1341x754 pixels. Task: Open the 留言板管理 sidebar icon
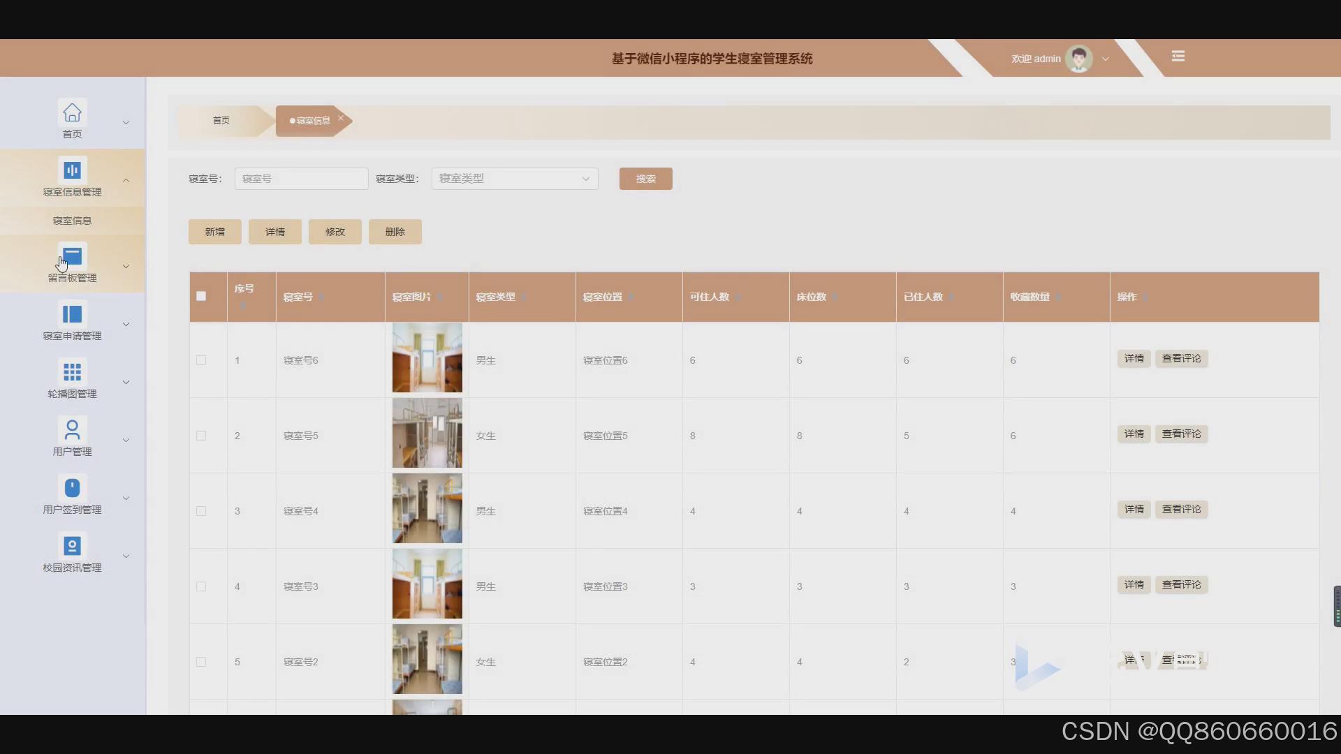click(72, 257)
